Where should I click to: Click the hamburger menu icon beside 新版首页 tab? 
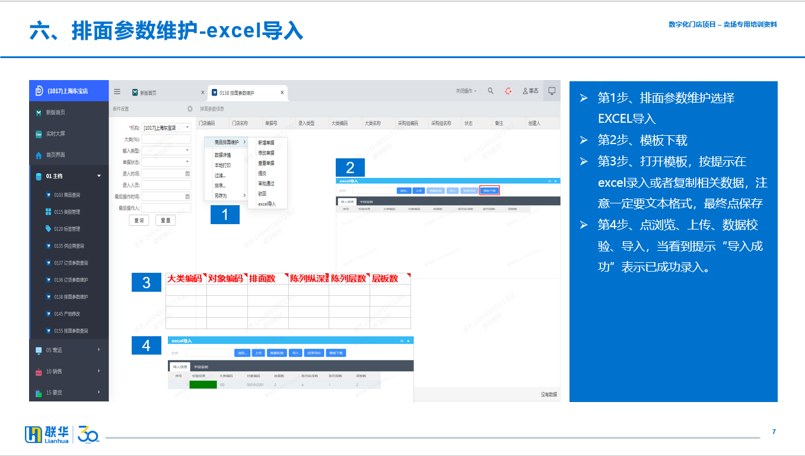(117, 92)
